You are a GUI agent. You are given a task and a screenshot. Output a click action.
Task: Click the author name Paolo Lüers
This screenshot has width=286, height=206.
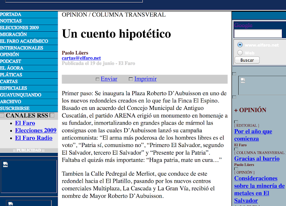(75, 53)
